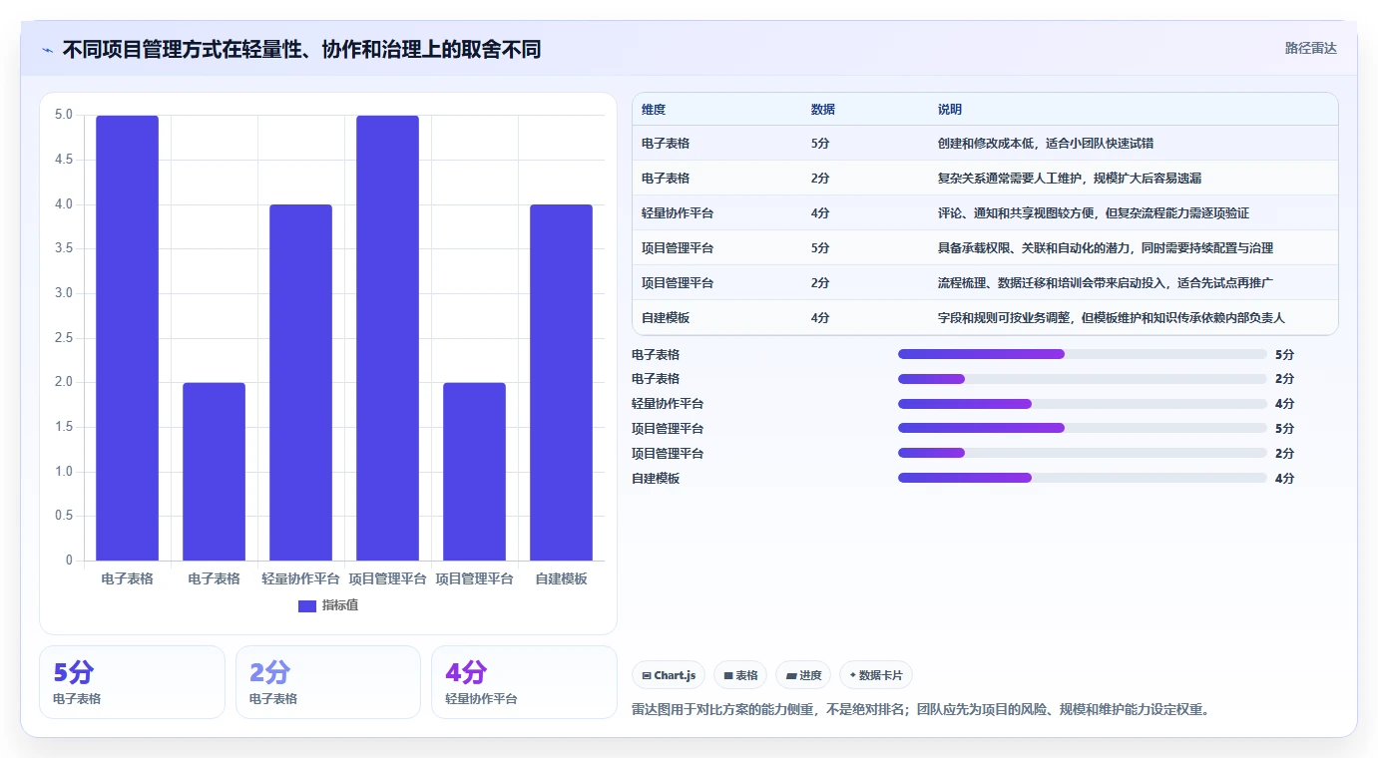Screen dimensions: 1378x758
Task: Select the cell 复杂关系通常需要人工维护，规模扩大后容易遗漏
Action: coord(1070,179)
